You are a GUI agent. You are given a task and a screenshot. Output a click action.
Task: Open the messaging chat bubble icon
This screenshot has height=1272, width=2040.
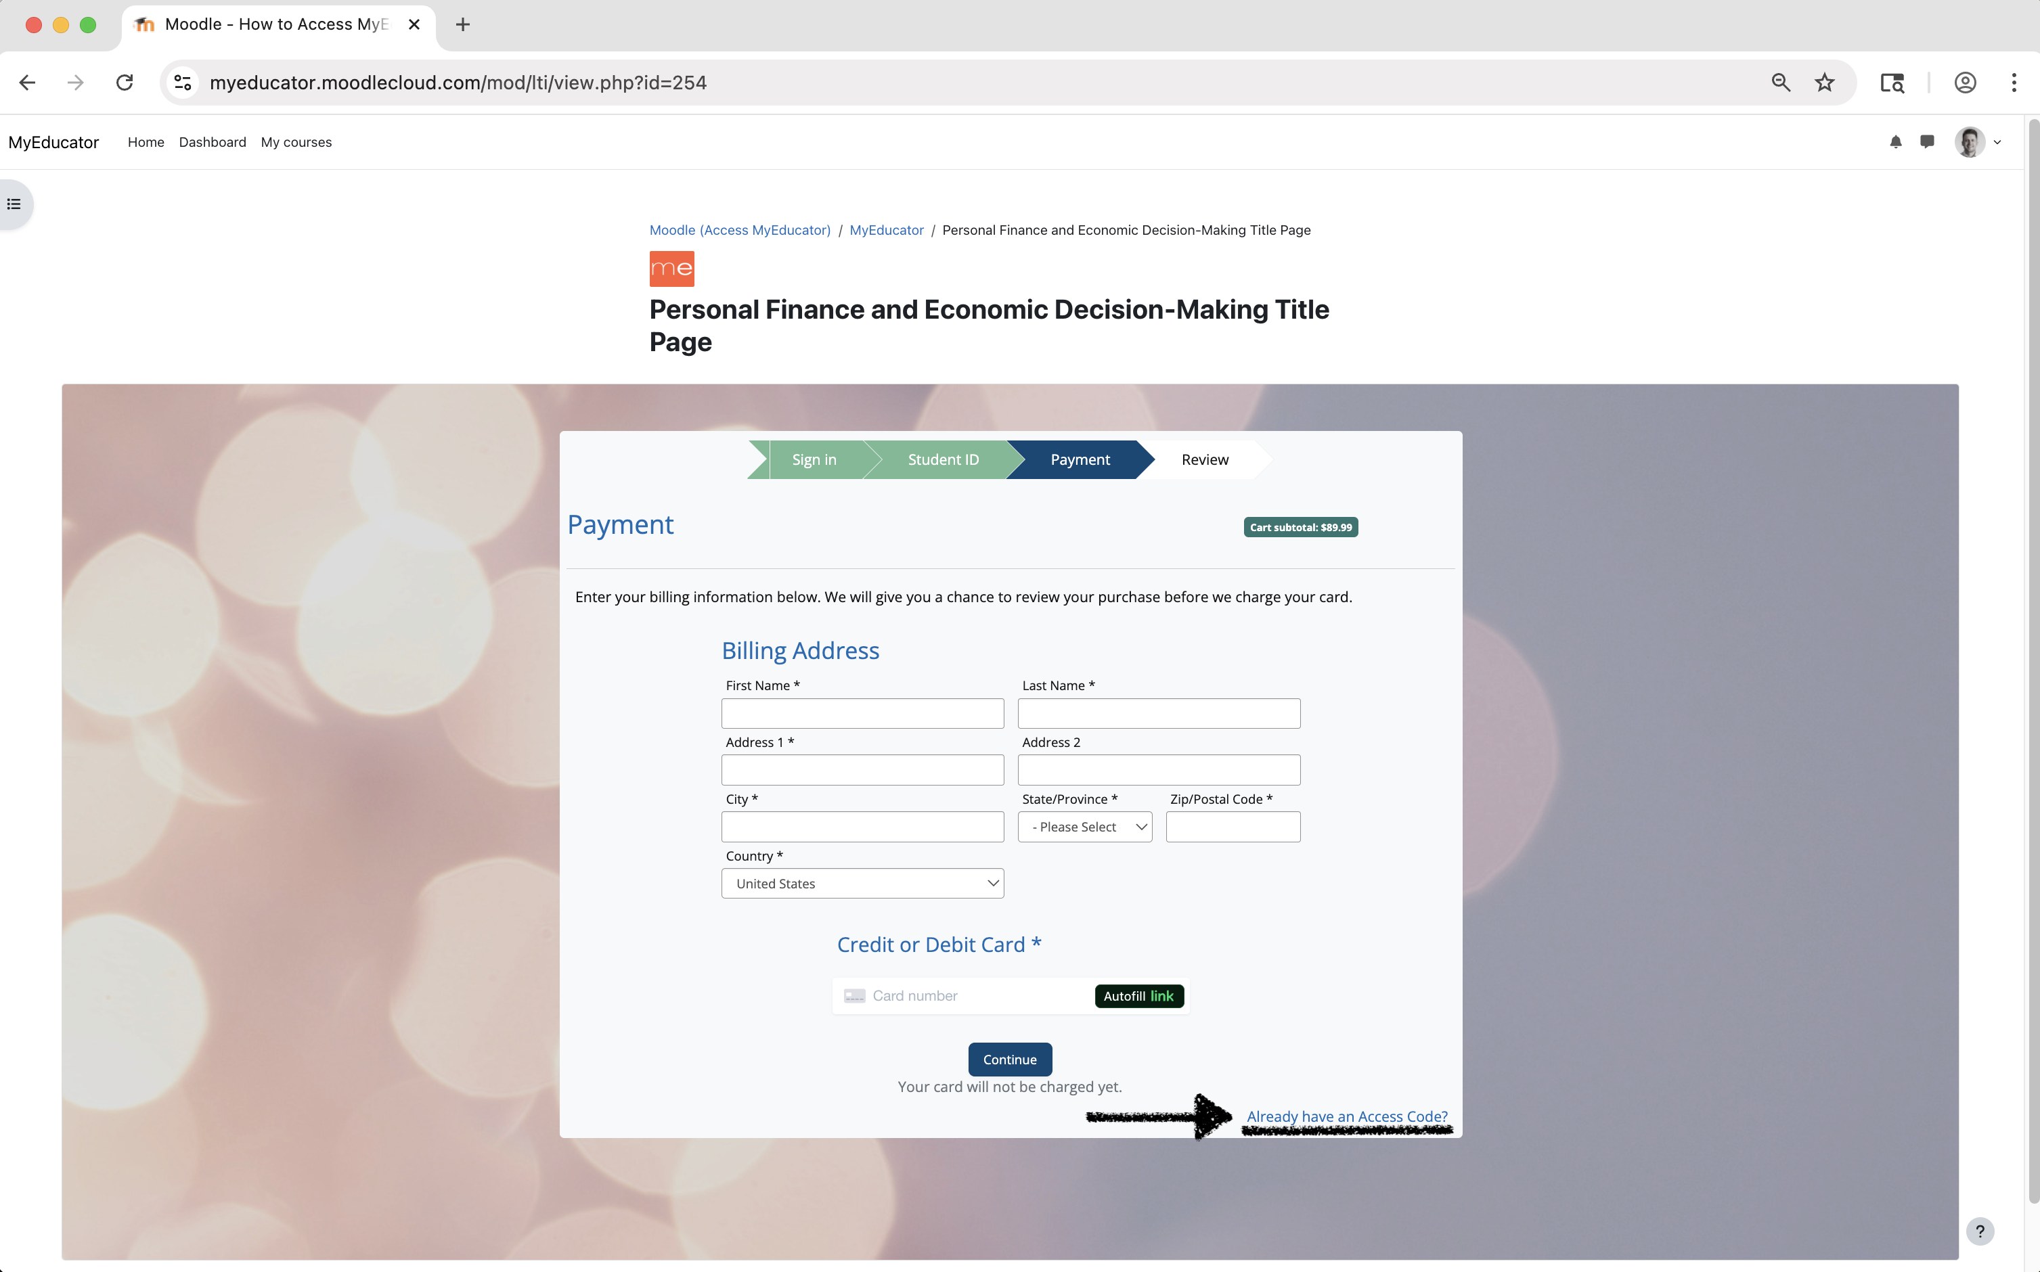1927,142
